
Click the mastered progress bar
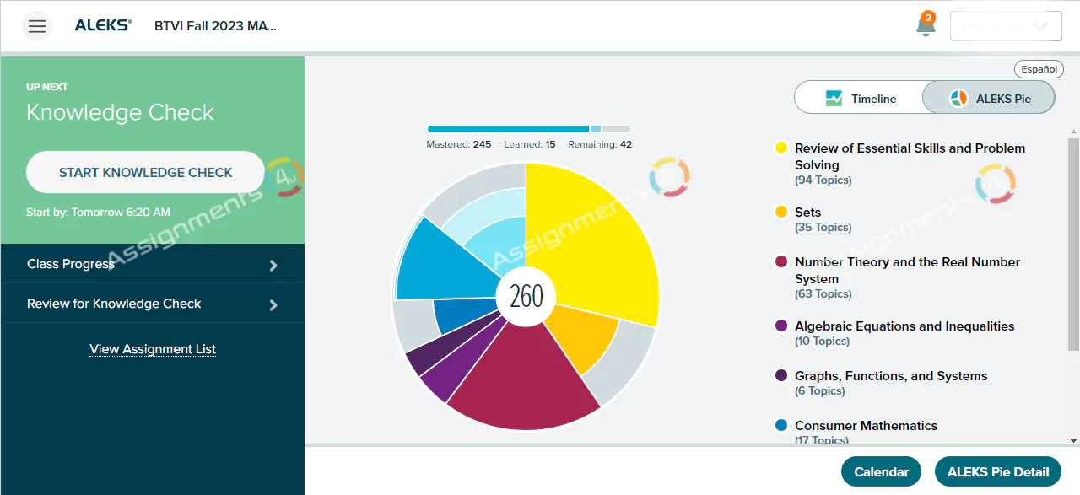pyautogui.click(x=508, y=129)
